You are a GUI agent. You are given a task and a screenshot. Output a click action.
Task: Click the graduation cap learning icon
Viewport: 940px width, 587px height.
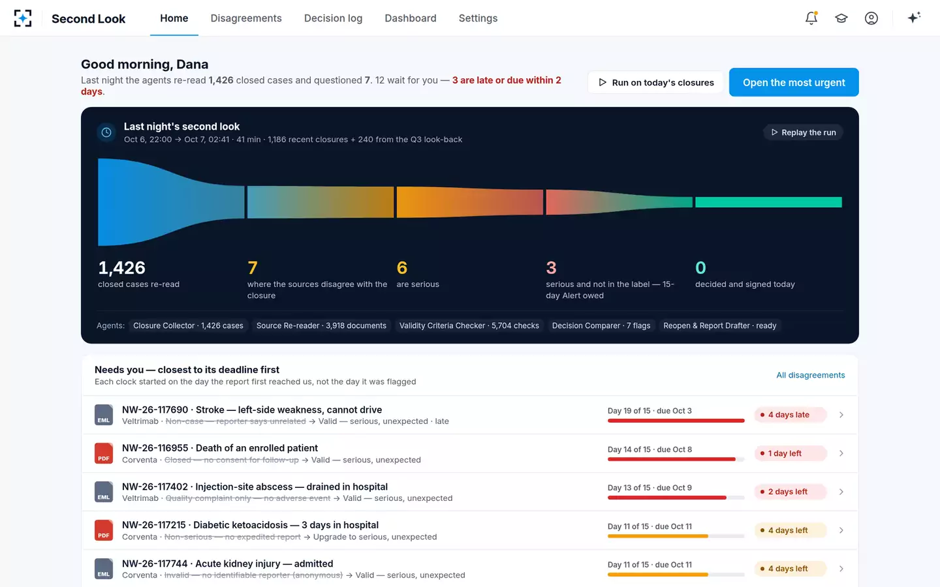[841, 18]
